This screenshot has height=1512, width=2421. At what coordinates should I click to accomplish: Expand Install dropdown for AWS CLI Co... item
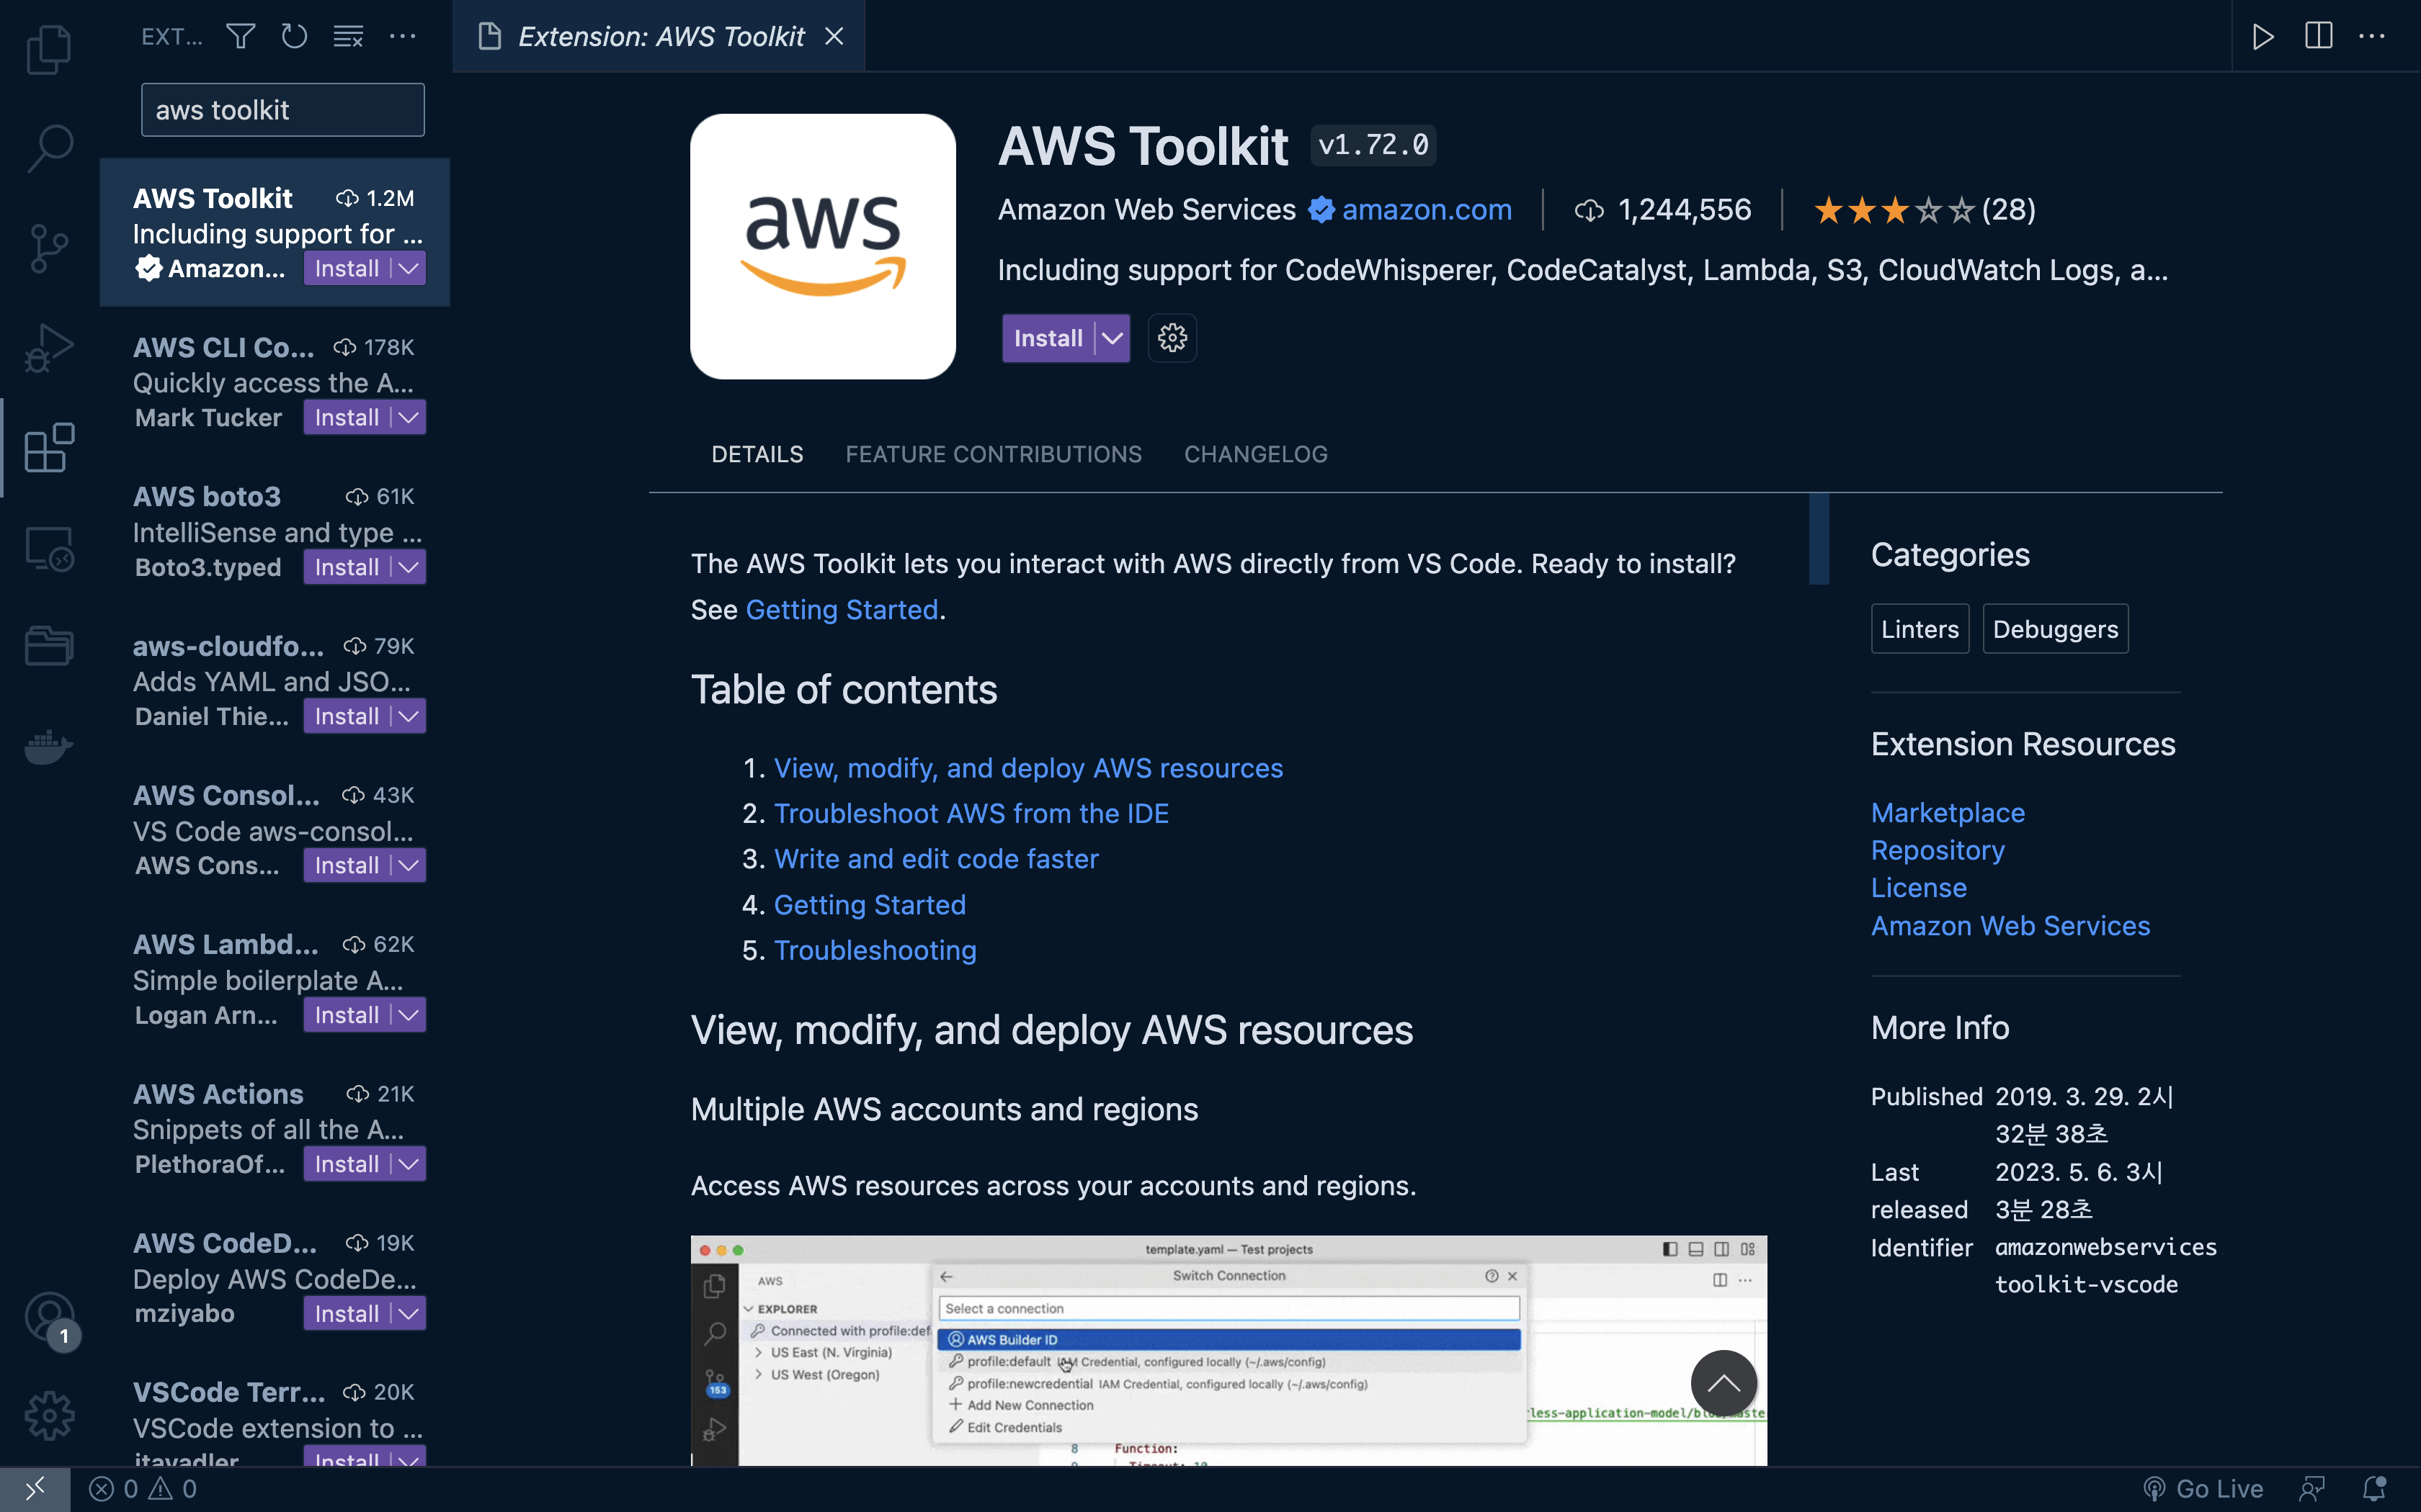pyautogui.click(x=408, y=417)
